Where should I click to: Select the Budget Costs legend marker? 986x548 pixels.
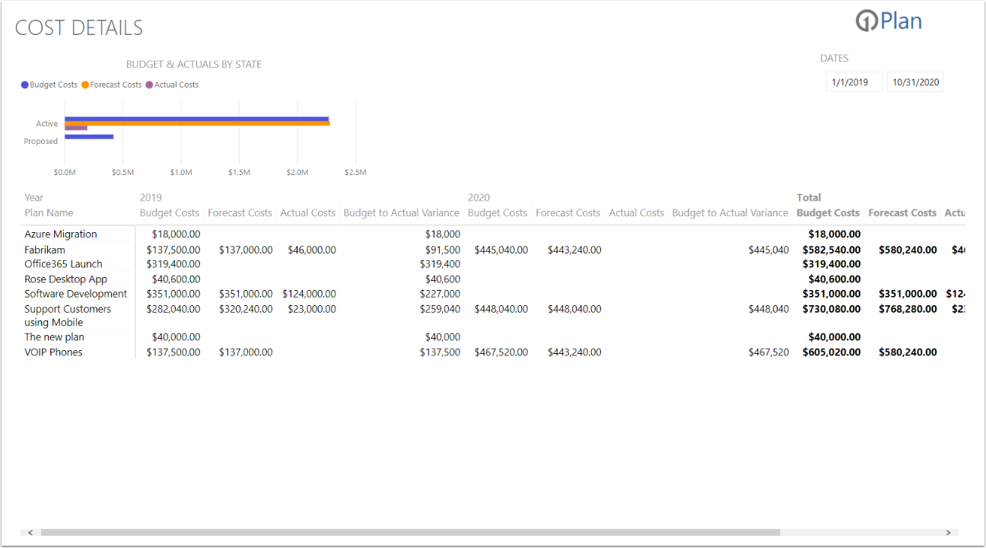pyautogui.click(x=25, y=84)
